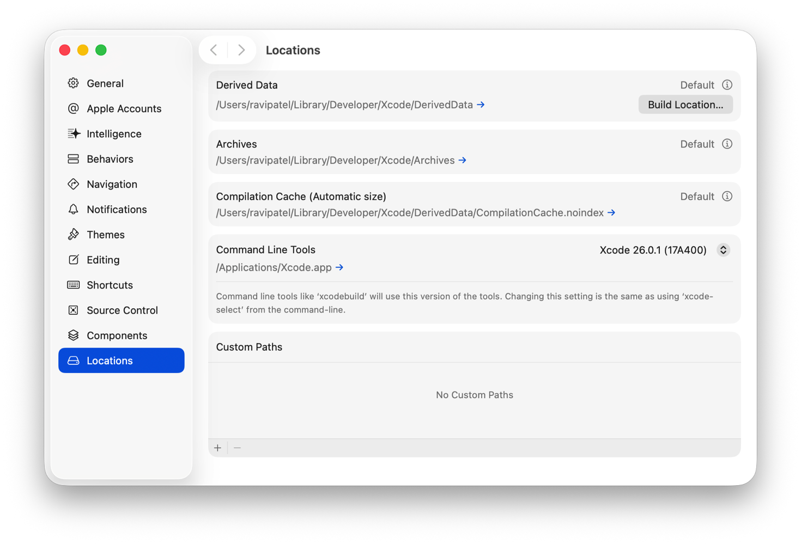Add a custom path with plus

click(x=217, y=448)
